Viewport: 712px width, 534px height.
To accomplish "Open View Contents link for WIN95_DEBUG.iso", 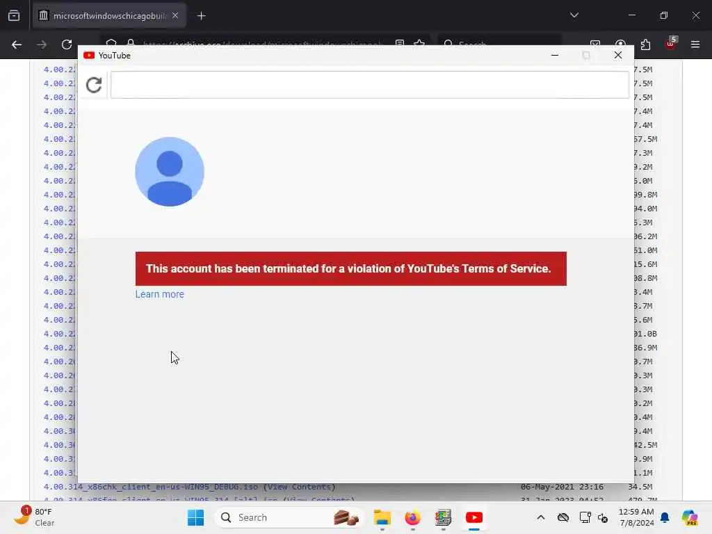I will point(299,487).
